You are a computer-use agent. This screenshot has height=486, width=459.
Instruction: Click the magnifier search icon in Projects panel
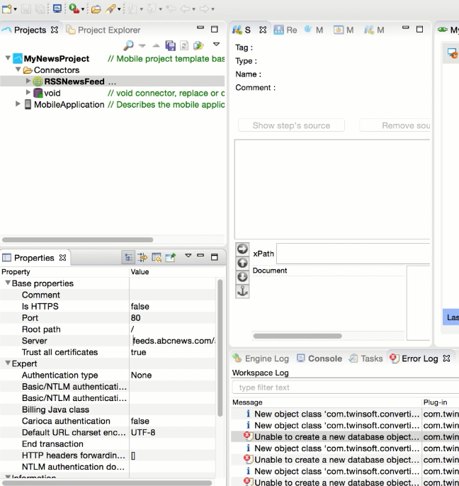128,45
